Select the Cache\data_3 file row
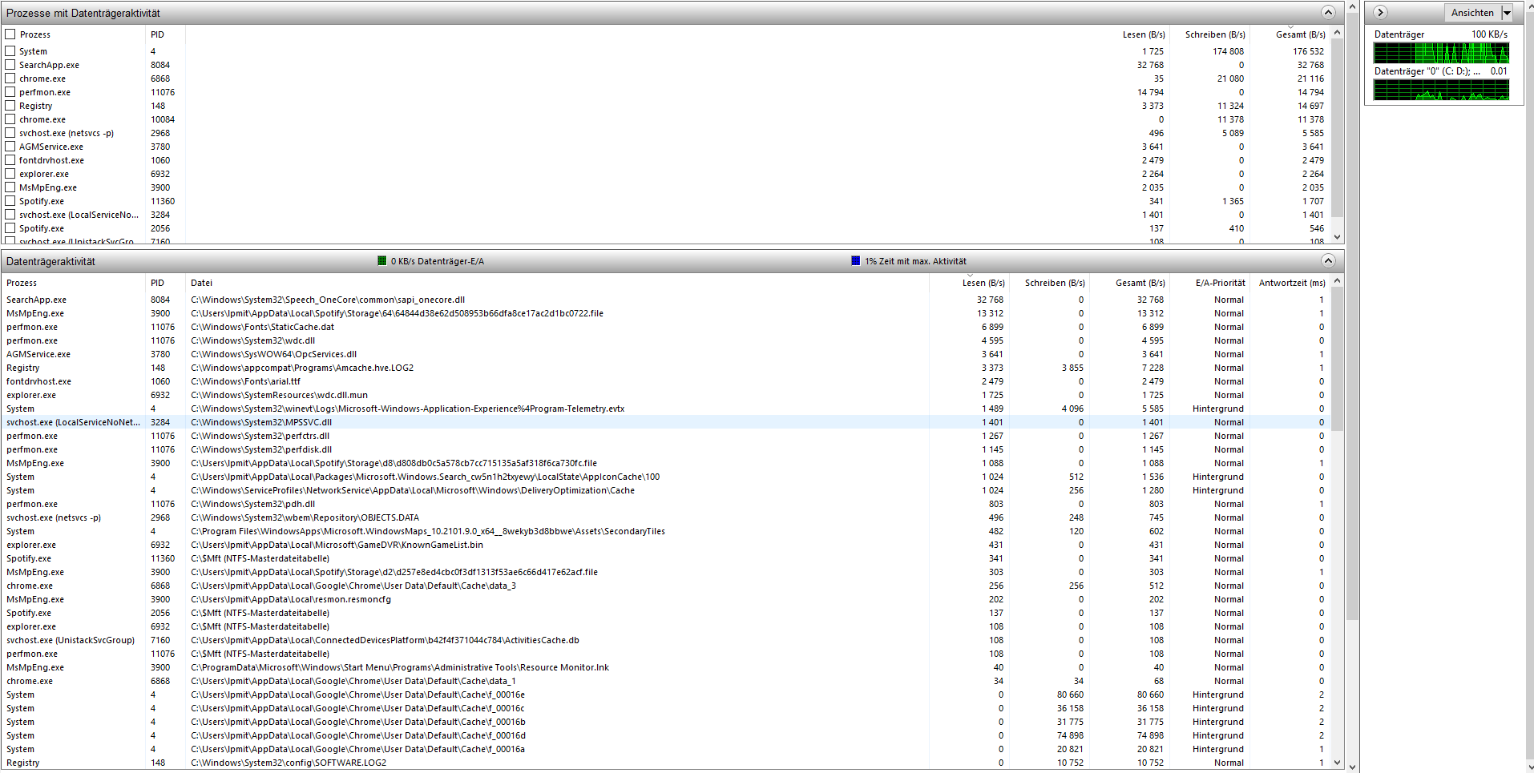This screenshot has width=1534, height=773. pyautogui.click(x=665, y=586)
